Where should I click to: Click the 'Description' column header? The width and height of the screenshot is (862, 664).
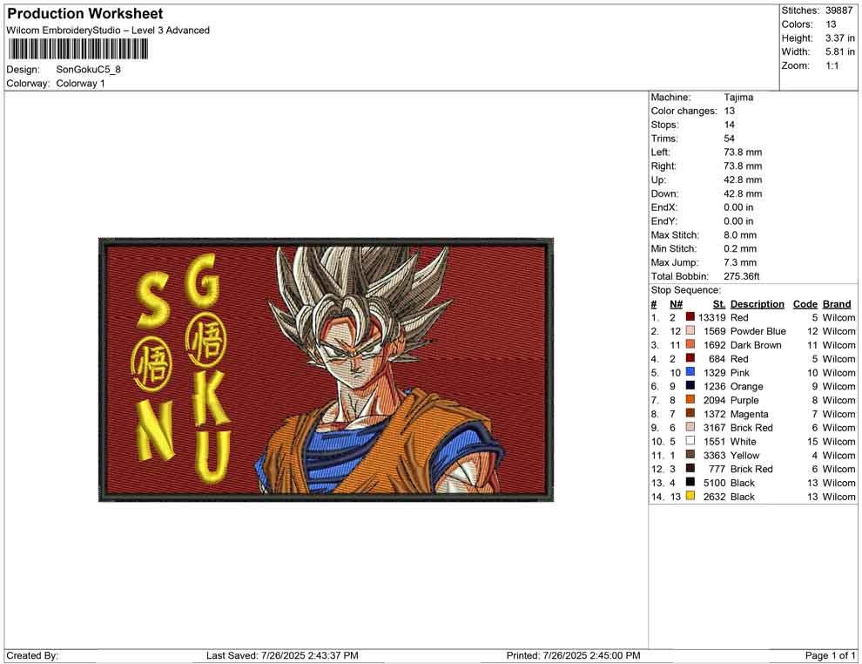[757, 304]
